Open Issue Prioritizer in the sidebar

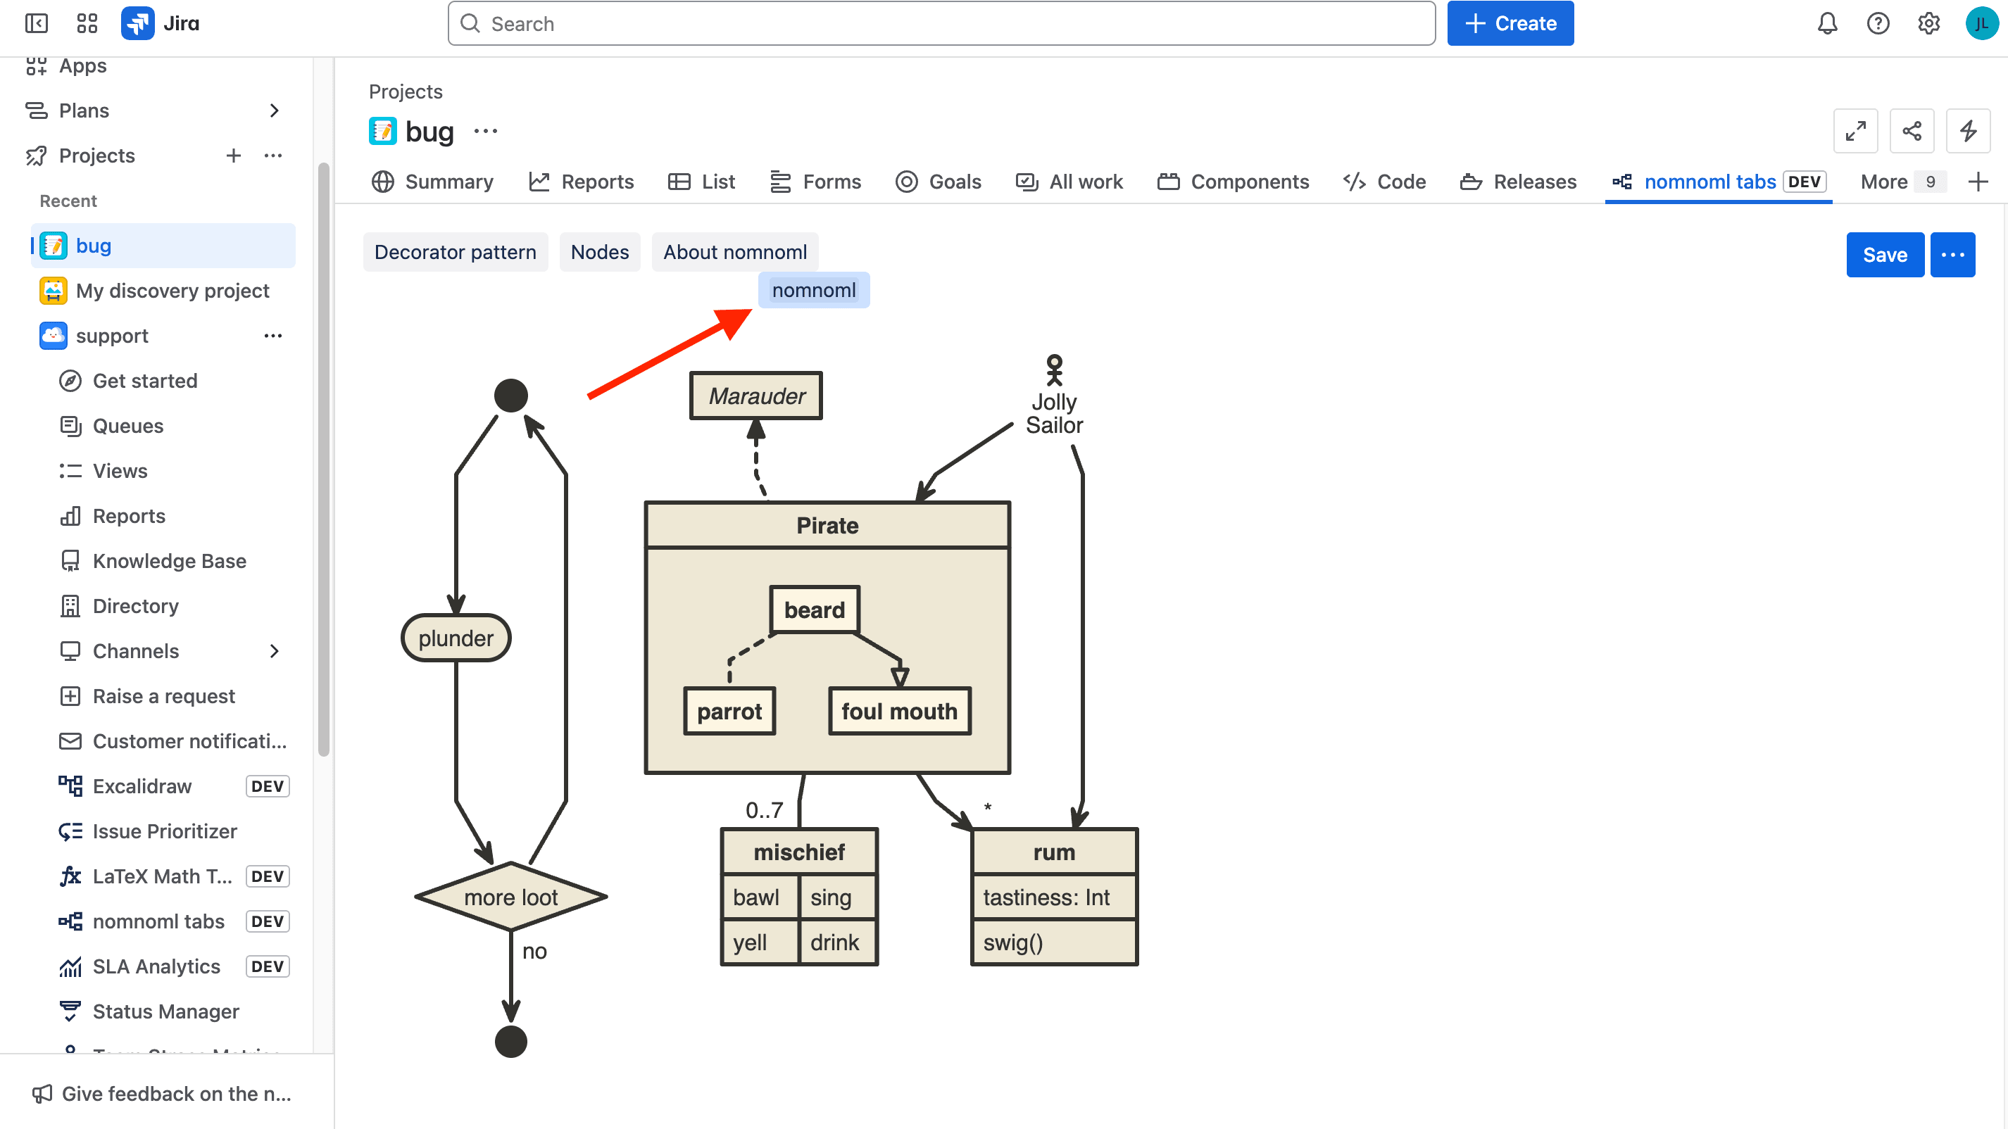pos(165,831)
